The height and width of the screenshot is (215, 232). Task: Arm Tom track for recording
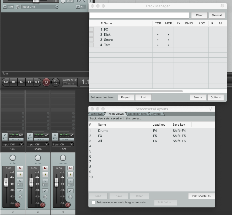[x=68, y=205]
